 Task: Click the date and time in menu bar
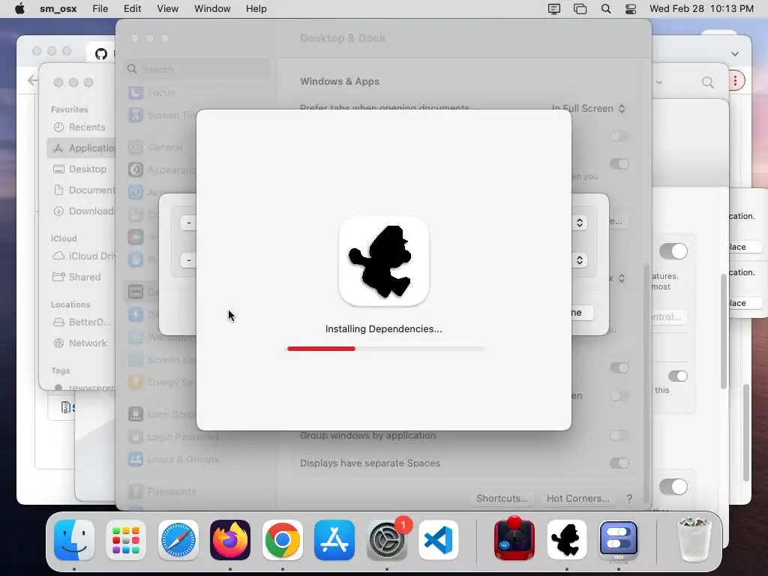(701, 9)
